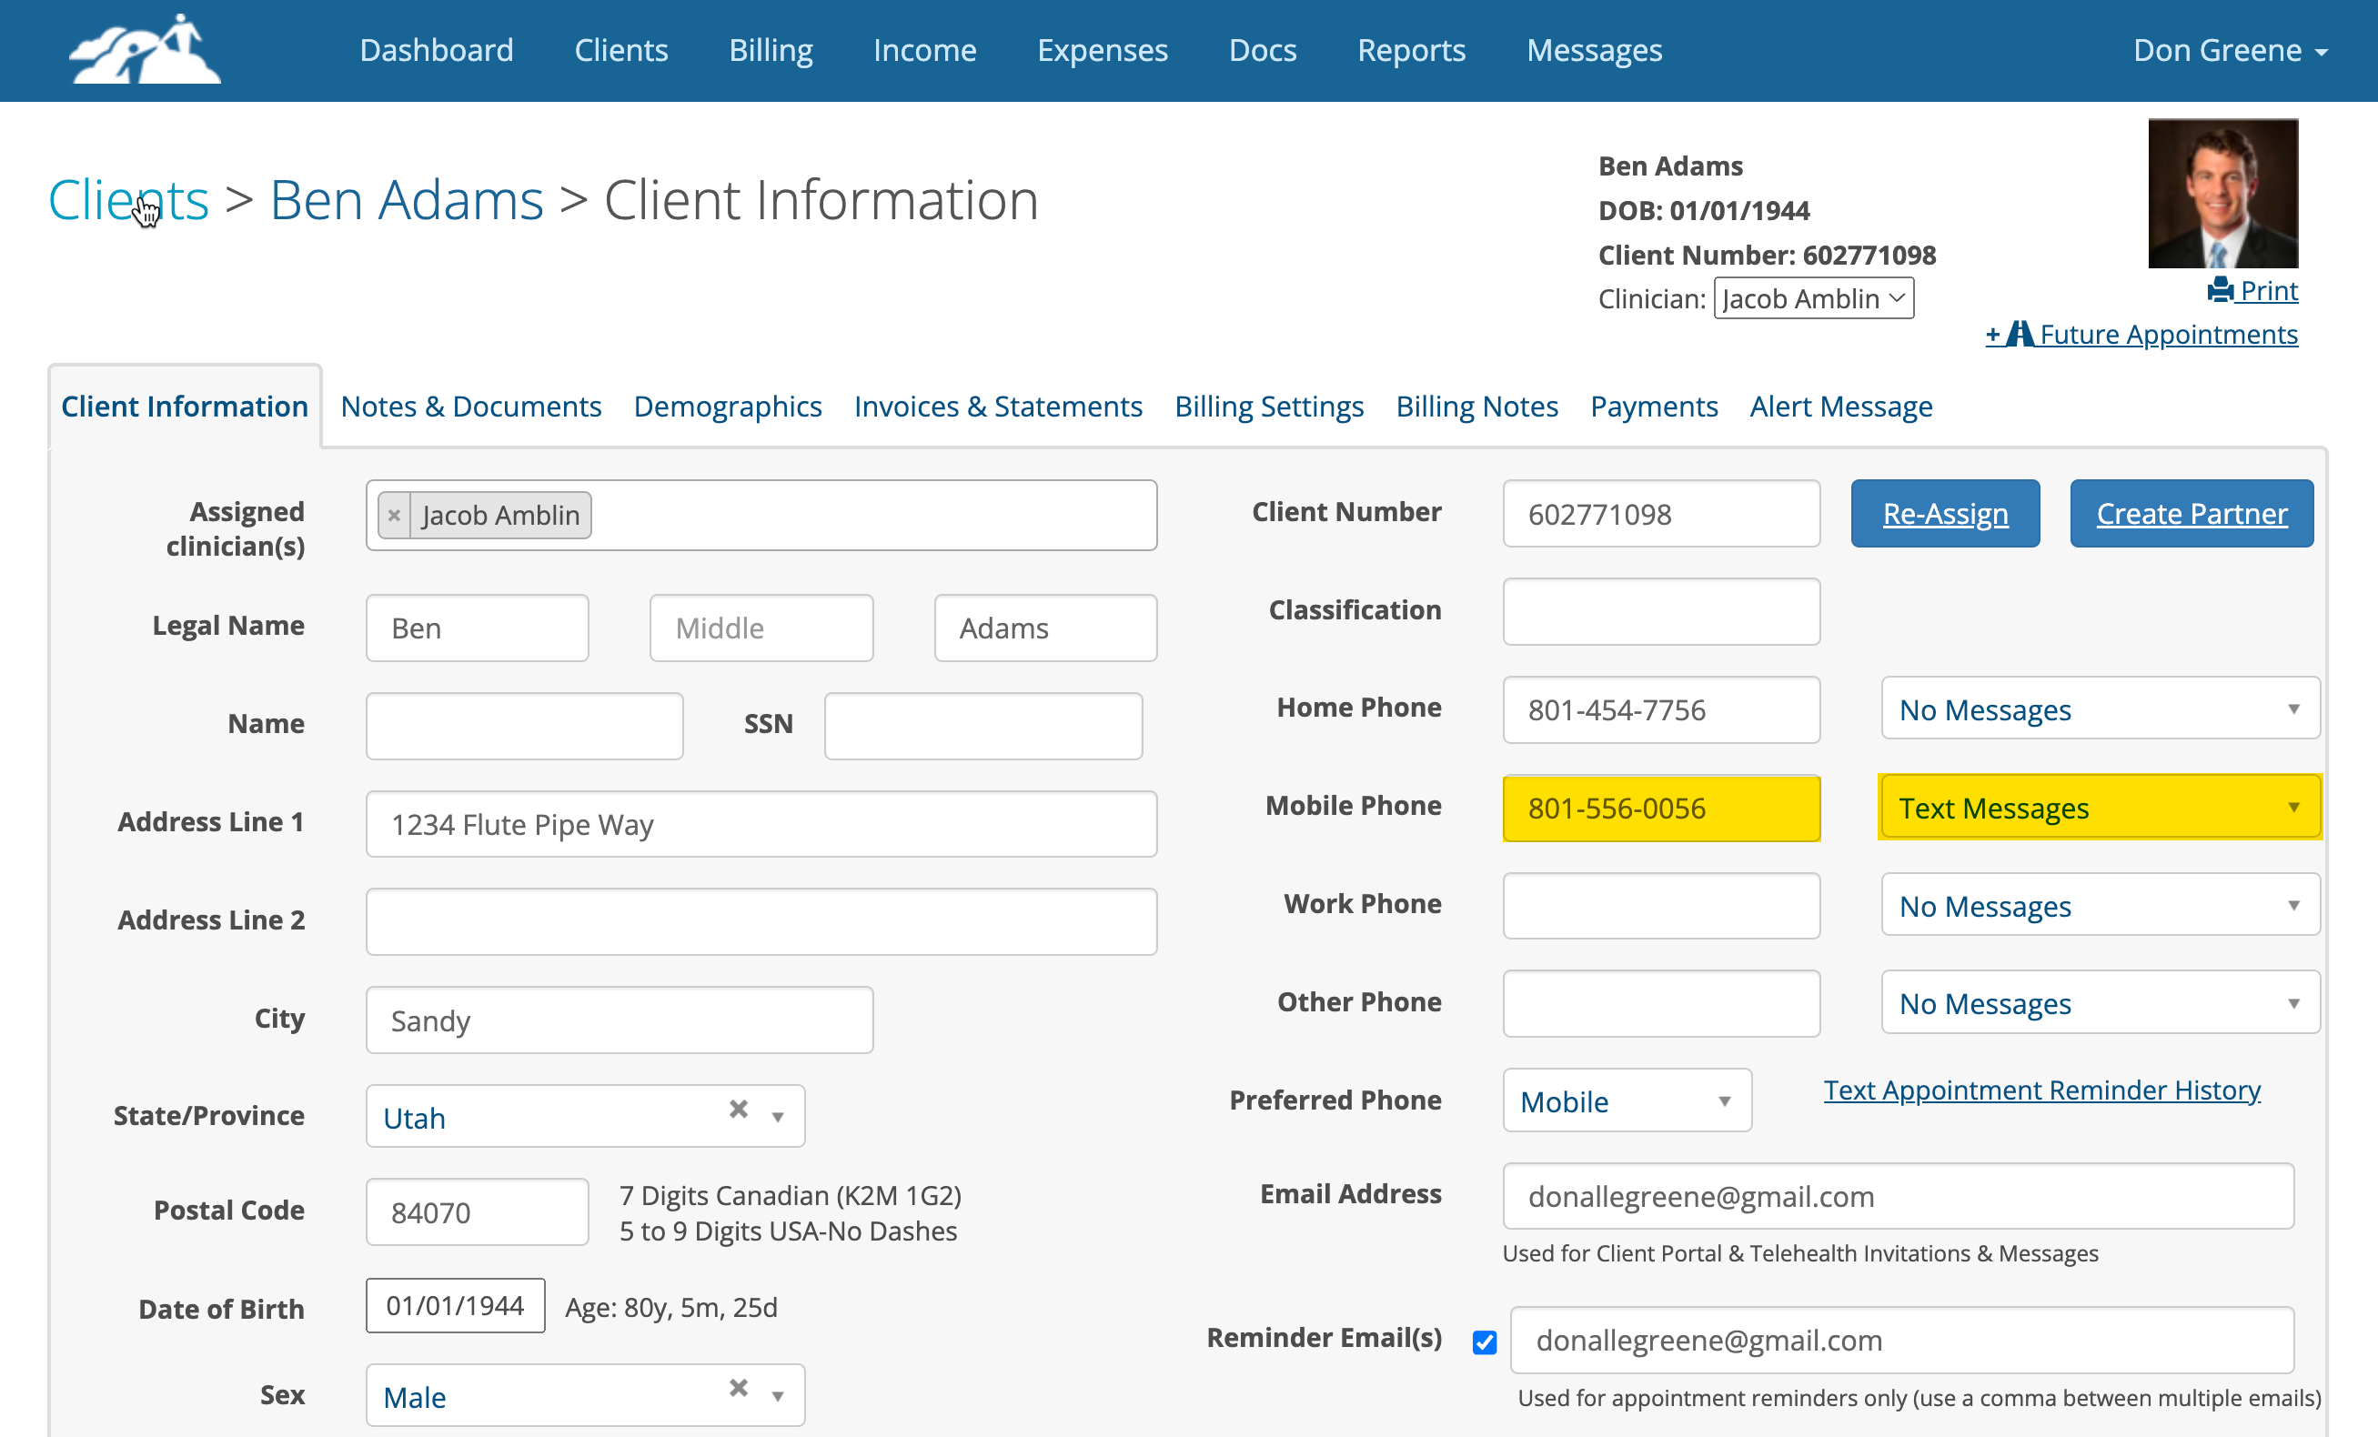
Task: Toggle the Reminder Email(s) checkbox
Action: pos(1485,1342)
